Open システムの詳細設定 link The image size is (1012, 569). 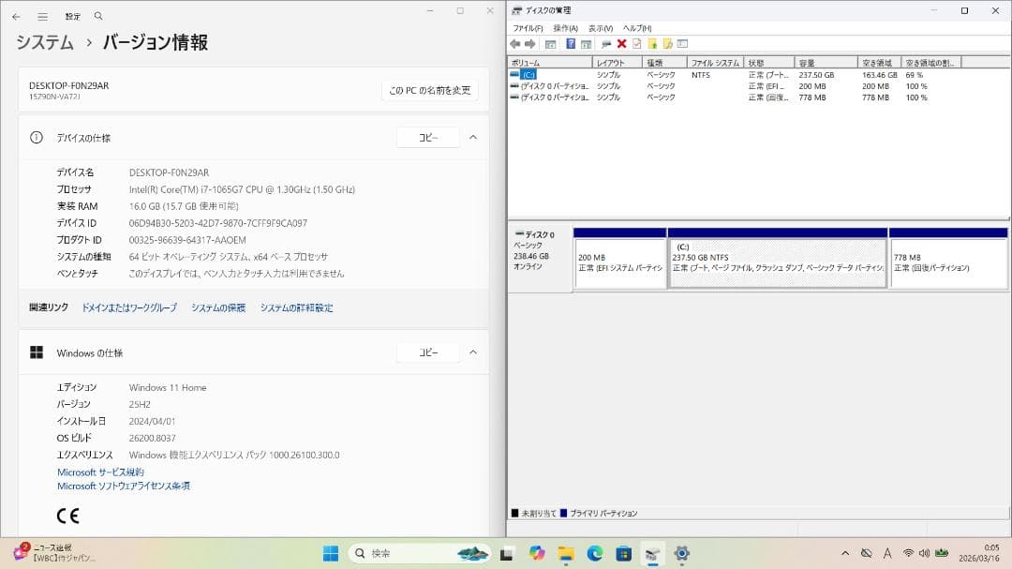(297, 308)
